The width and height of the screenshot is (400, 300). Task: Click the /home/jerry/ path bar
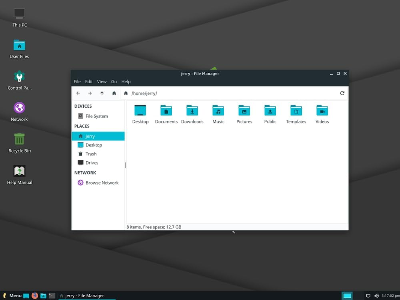tap(144, 93)
